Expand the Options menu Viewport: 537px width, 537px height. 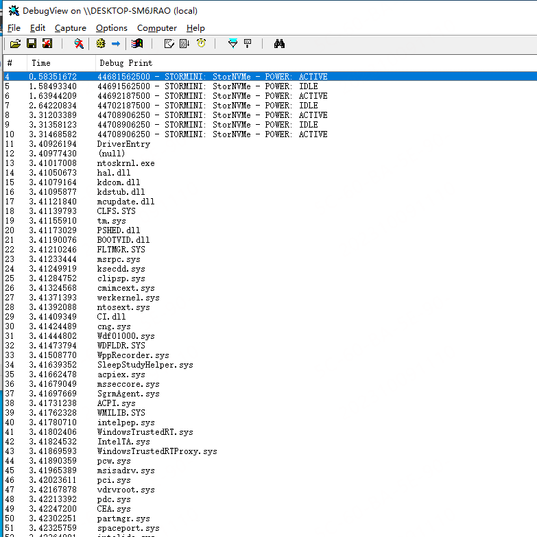click(x=112, y=28)
